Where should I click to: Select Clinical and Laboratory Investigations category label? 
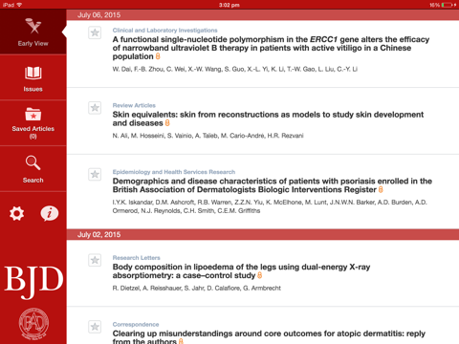click(164, 31)
